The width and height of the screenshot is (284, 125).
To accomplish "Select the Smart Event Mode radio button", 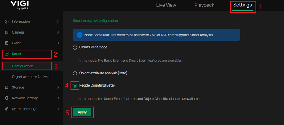I will tap(75, 47).
